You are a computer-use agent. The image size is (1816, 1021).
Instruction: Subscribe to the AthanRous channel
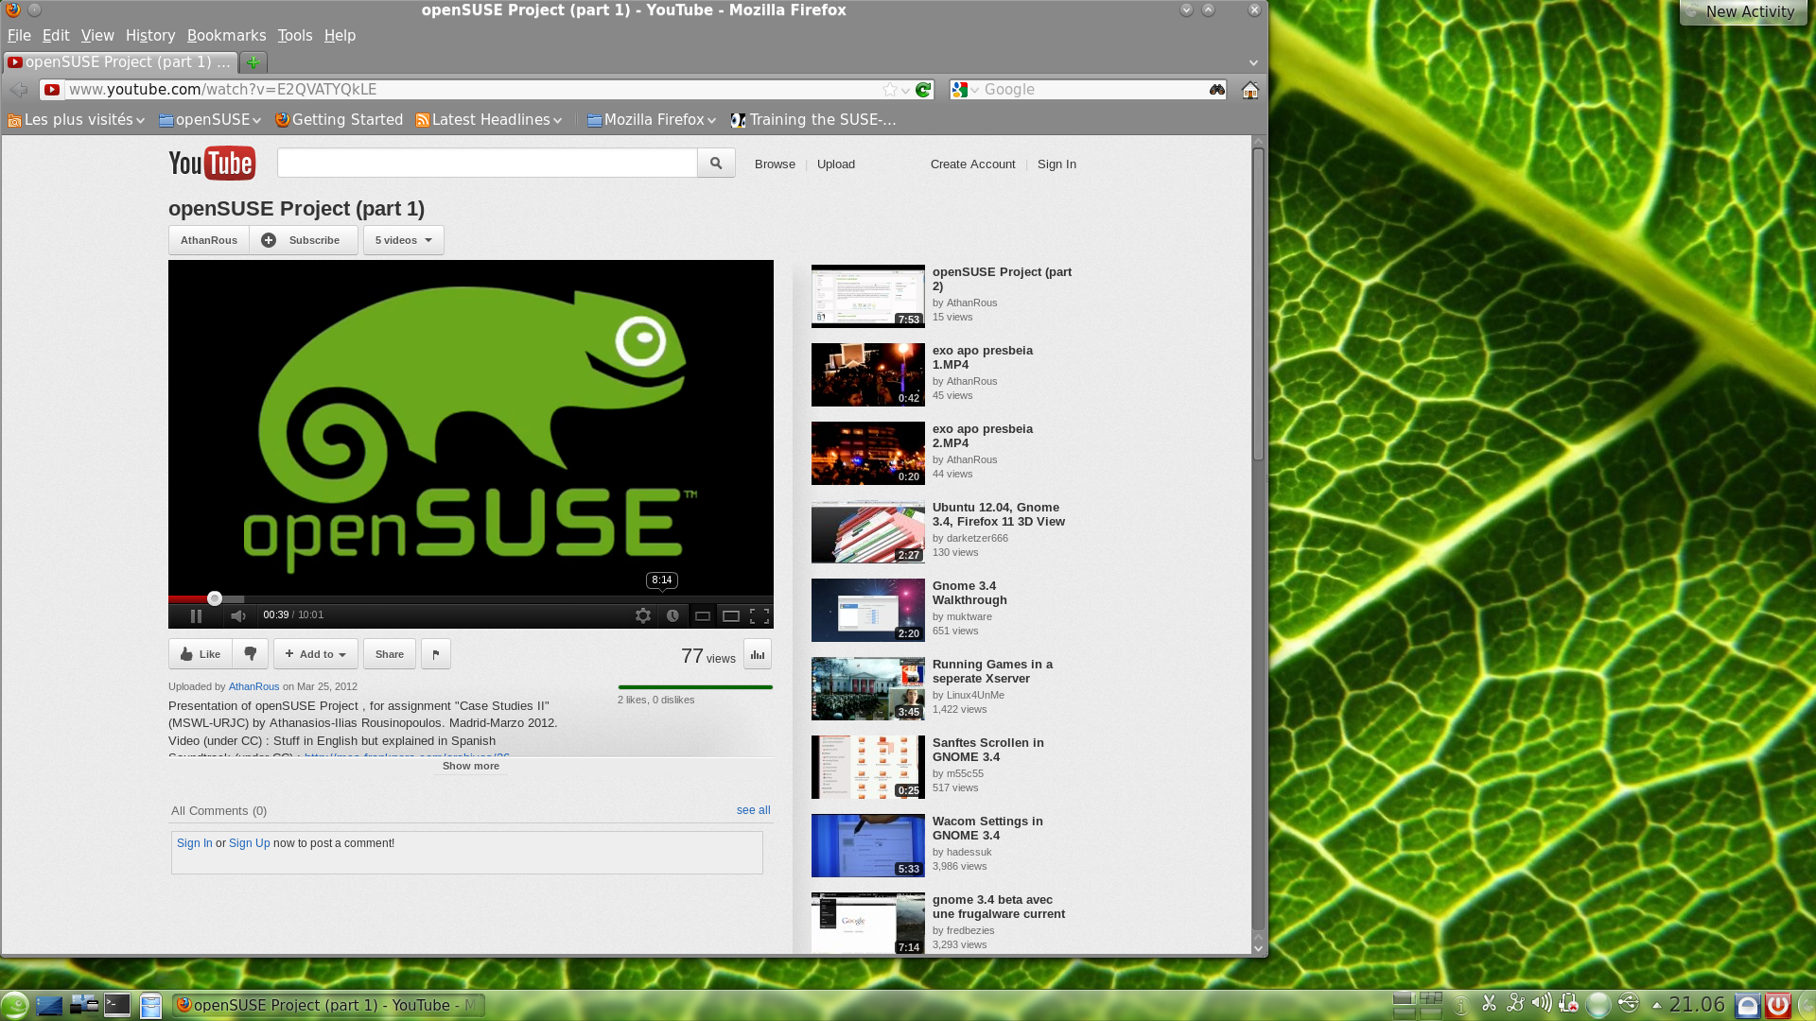(304, 240)
